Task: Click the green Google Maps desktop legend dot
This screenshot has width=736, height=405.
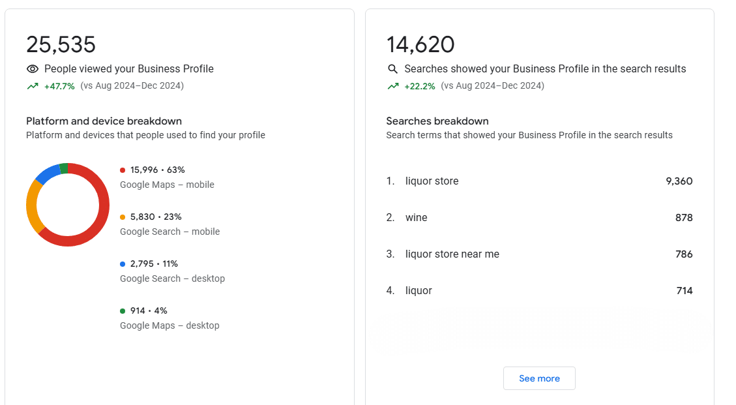Action: click(x=123, y=311)
